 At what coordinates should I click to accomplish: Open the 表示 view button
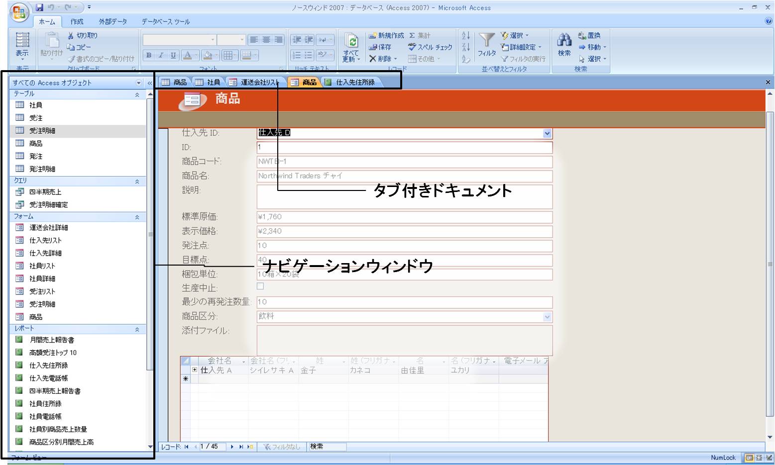[x=22, y=46]
